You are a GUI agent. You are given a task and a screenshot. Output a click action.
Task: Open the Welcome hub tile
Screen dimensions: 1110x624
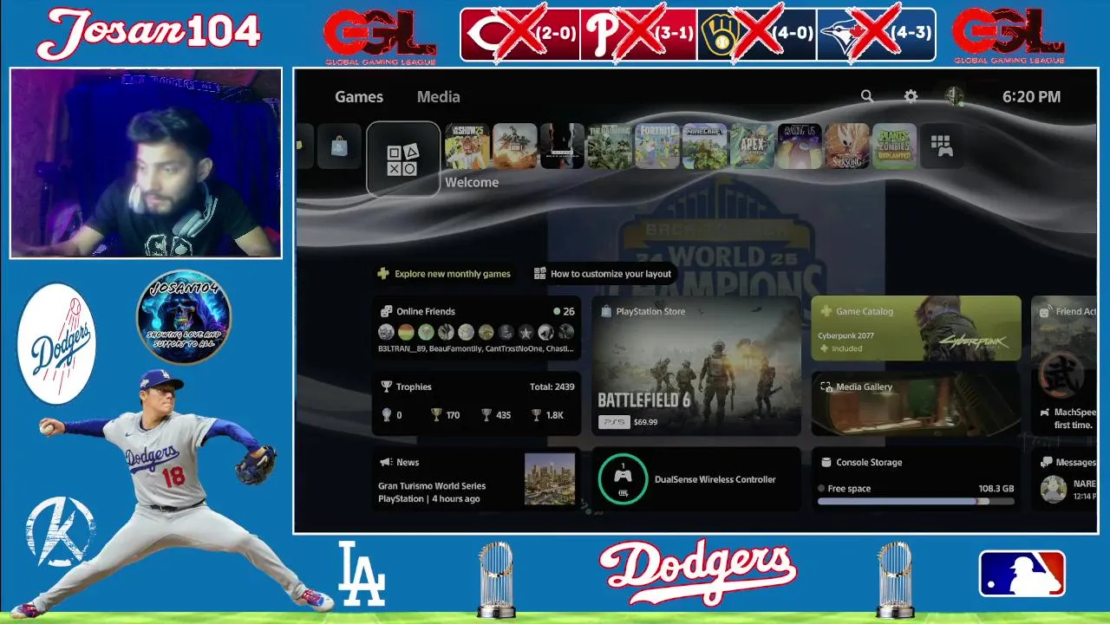403,159
